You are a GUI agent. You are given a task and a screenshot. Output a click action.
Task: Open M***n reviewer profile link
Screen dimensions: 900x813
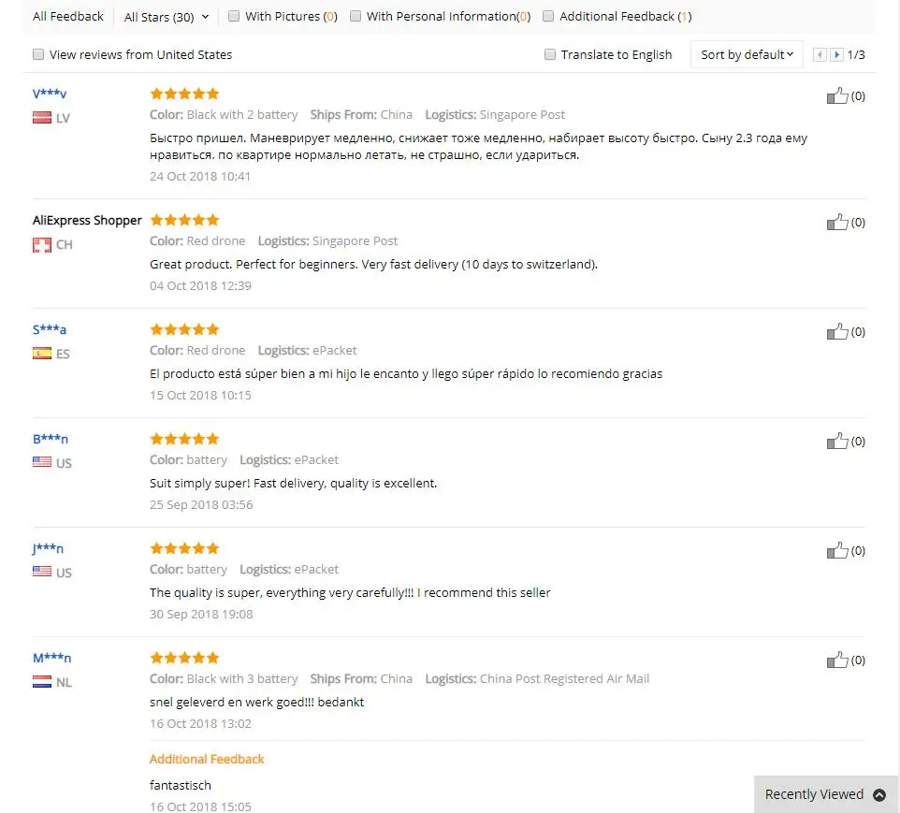click(x=51, y=658)
